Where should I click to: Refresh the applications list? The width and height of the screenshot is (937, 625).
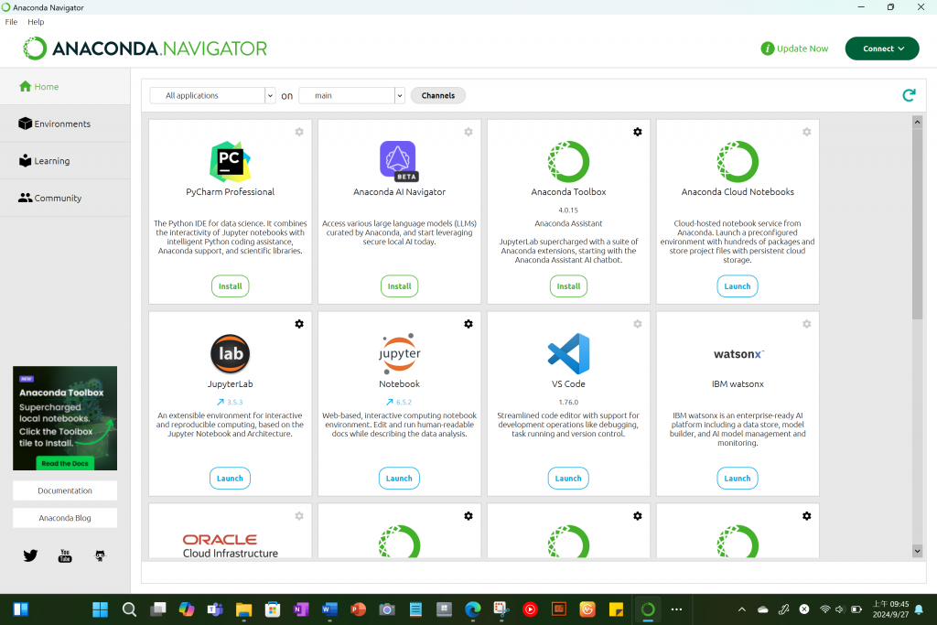(909, 95)
